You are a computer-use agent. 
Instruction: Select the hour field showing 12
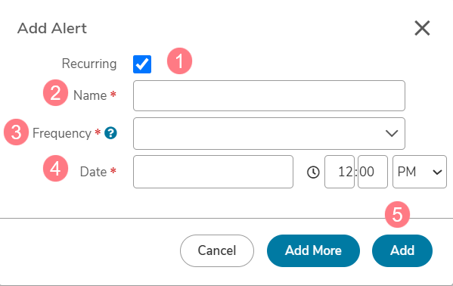(340, 172)
